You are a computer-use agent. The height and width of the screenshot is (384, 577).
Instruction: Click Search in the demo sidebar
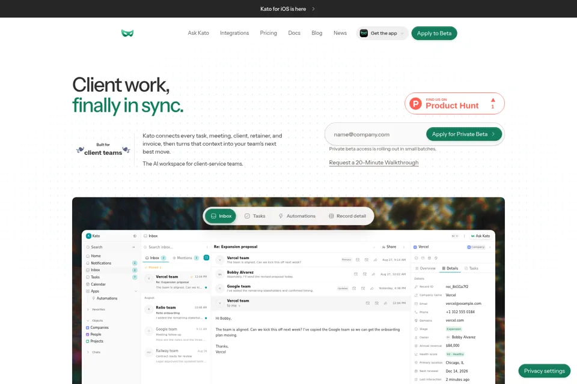111,247
